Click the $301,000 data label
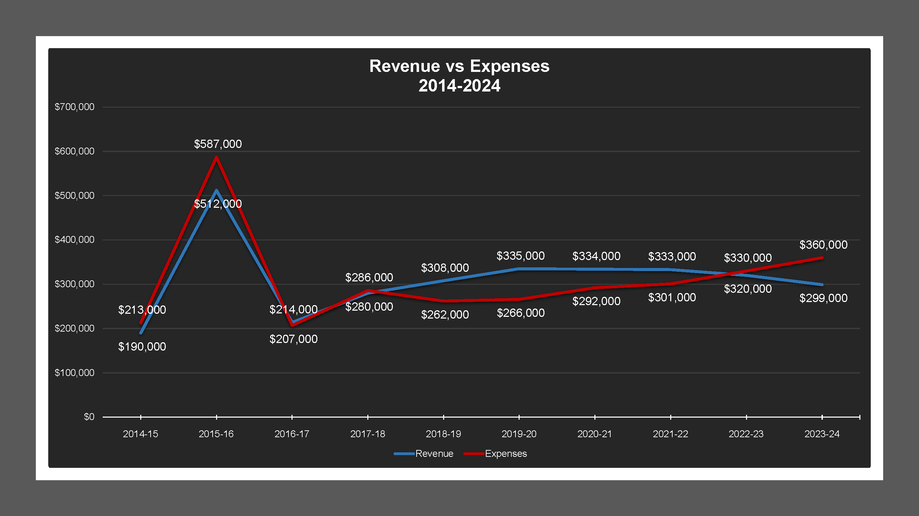This screenshot has height=516, width=919. [672, 297]
